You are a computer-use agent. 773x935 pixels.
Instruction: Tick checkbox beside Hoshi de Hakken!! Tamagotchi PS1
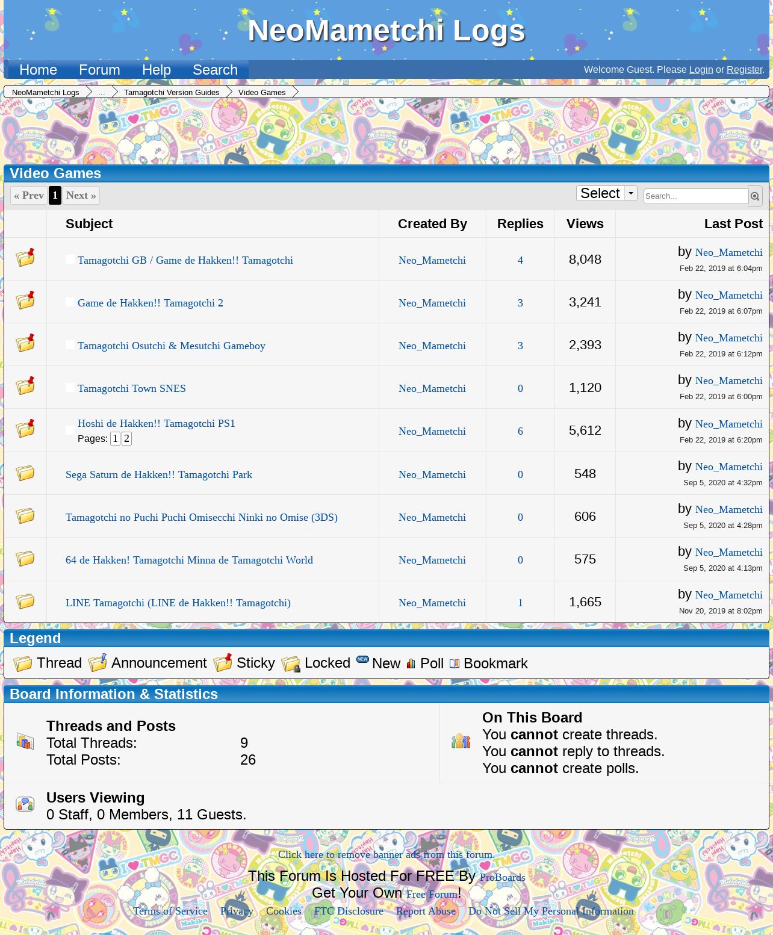pyautogui.click(x=70, y=430)
